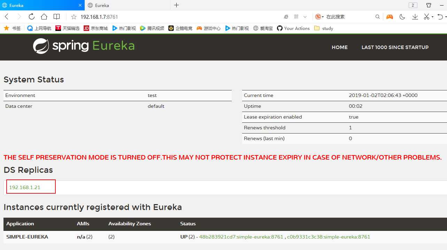The width and height of the screenshot is (447, 250).
Task: Open the reading mode book icon
Action: [x=56, y=17]
